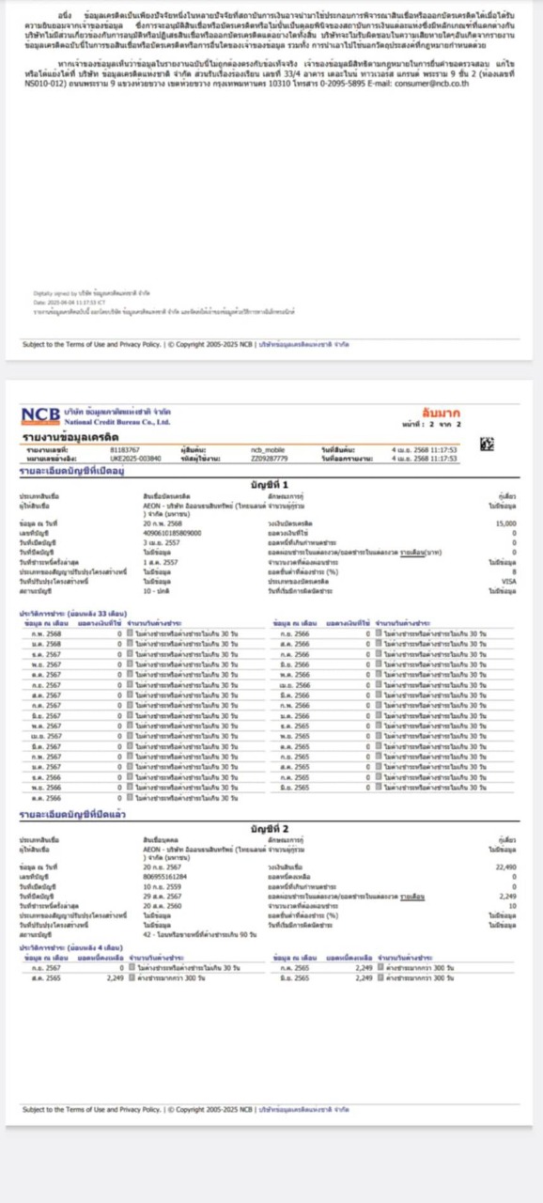Click the บัญชีที่ 2 heading
The height and width of the screenshot is (1203, 543).
click(x=271, y=828)
